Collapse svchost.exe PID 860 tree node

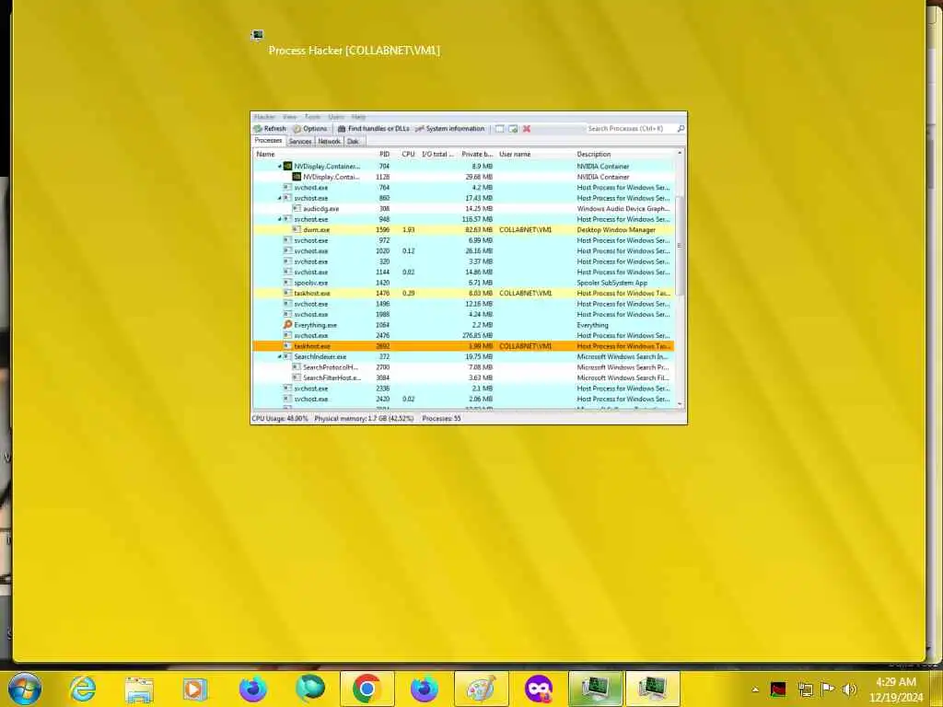[x=280, y=198]
